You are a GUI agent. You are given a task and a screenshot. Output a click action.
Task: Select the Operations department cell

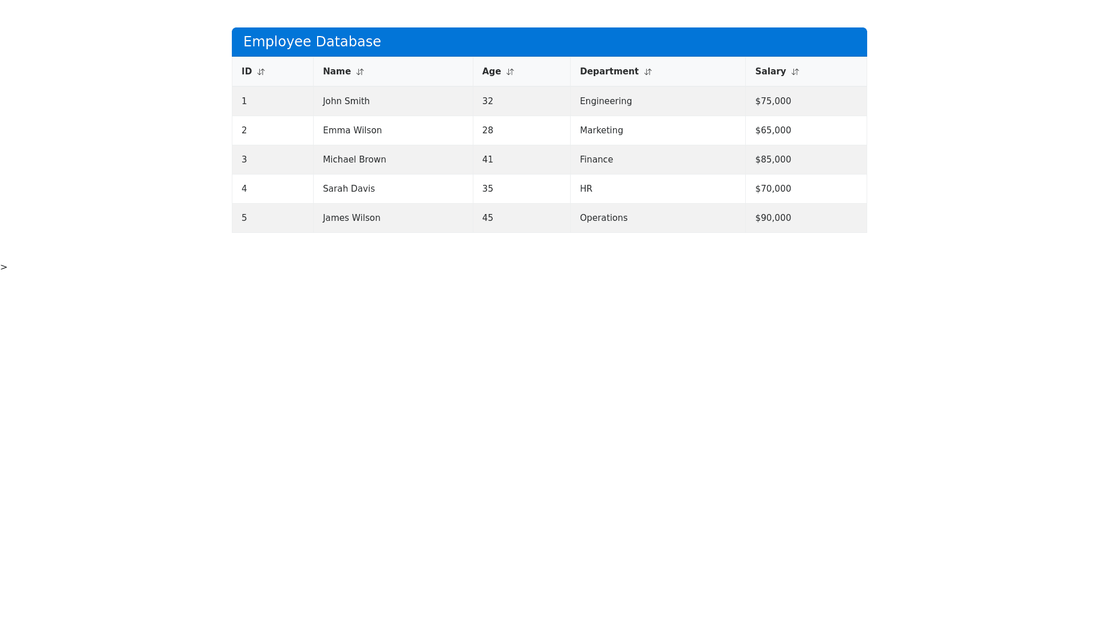point(603,218)
